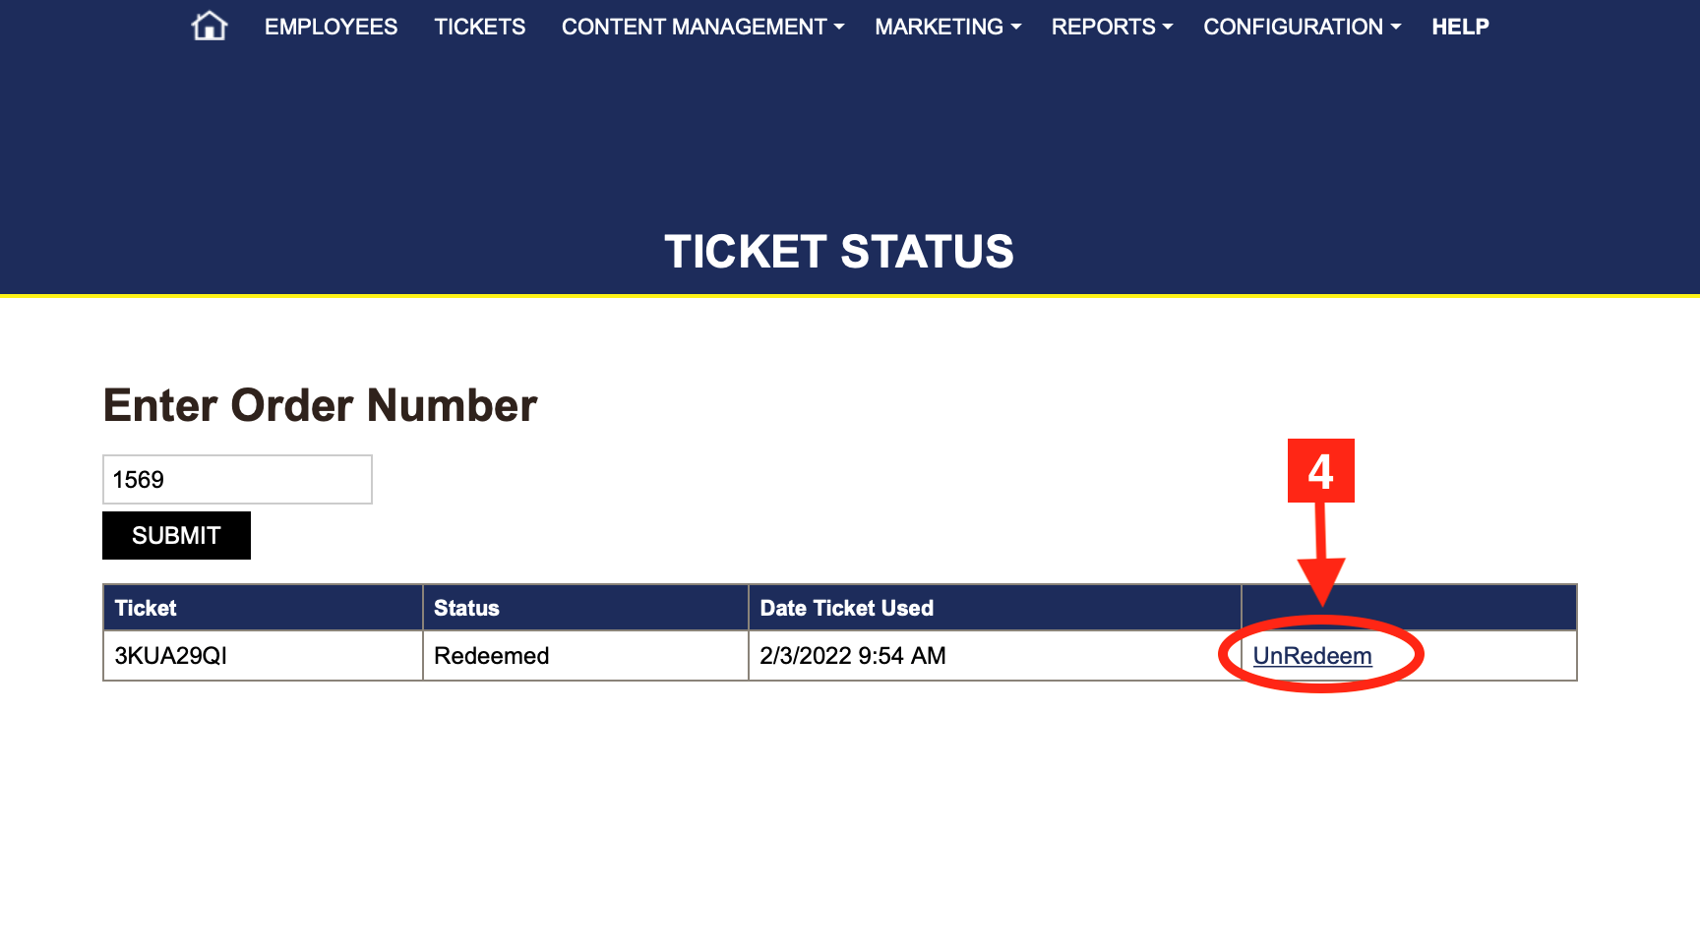Click the Date Ticket Used column header
The width and height of the screenshot is (1700, 952).
tap(846, 608)
